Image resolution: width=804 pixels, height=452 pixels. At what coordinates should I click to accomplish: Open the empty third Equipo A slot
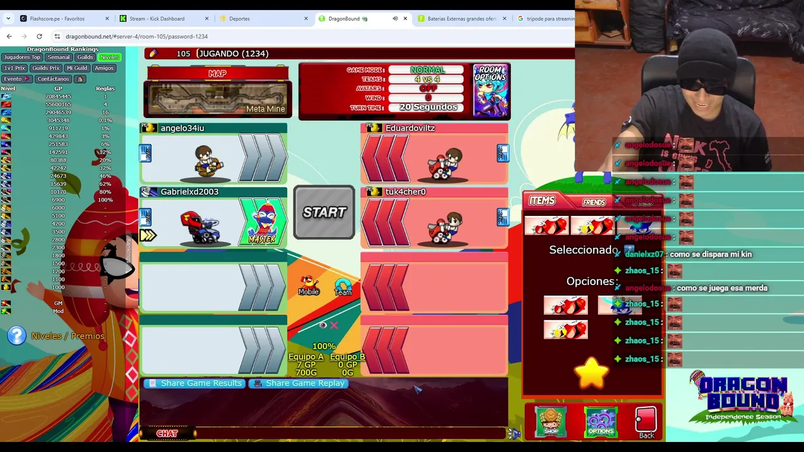214,282
